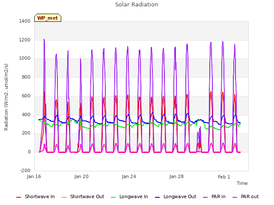This screenshot has height=205, width=274.
Task: Click the tallest PAR in peak near Jan 16
Action: pyautogui.click(x=44, y=39)
